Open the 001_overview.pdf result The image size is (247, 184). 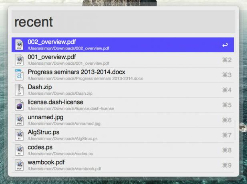pos(123,60)
